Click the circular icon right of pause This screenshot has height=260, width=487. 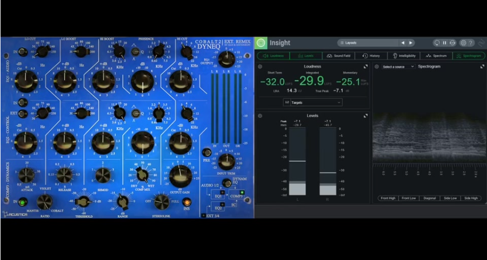click(452, 43)
